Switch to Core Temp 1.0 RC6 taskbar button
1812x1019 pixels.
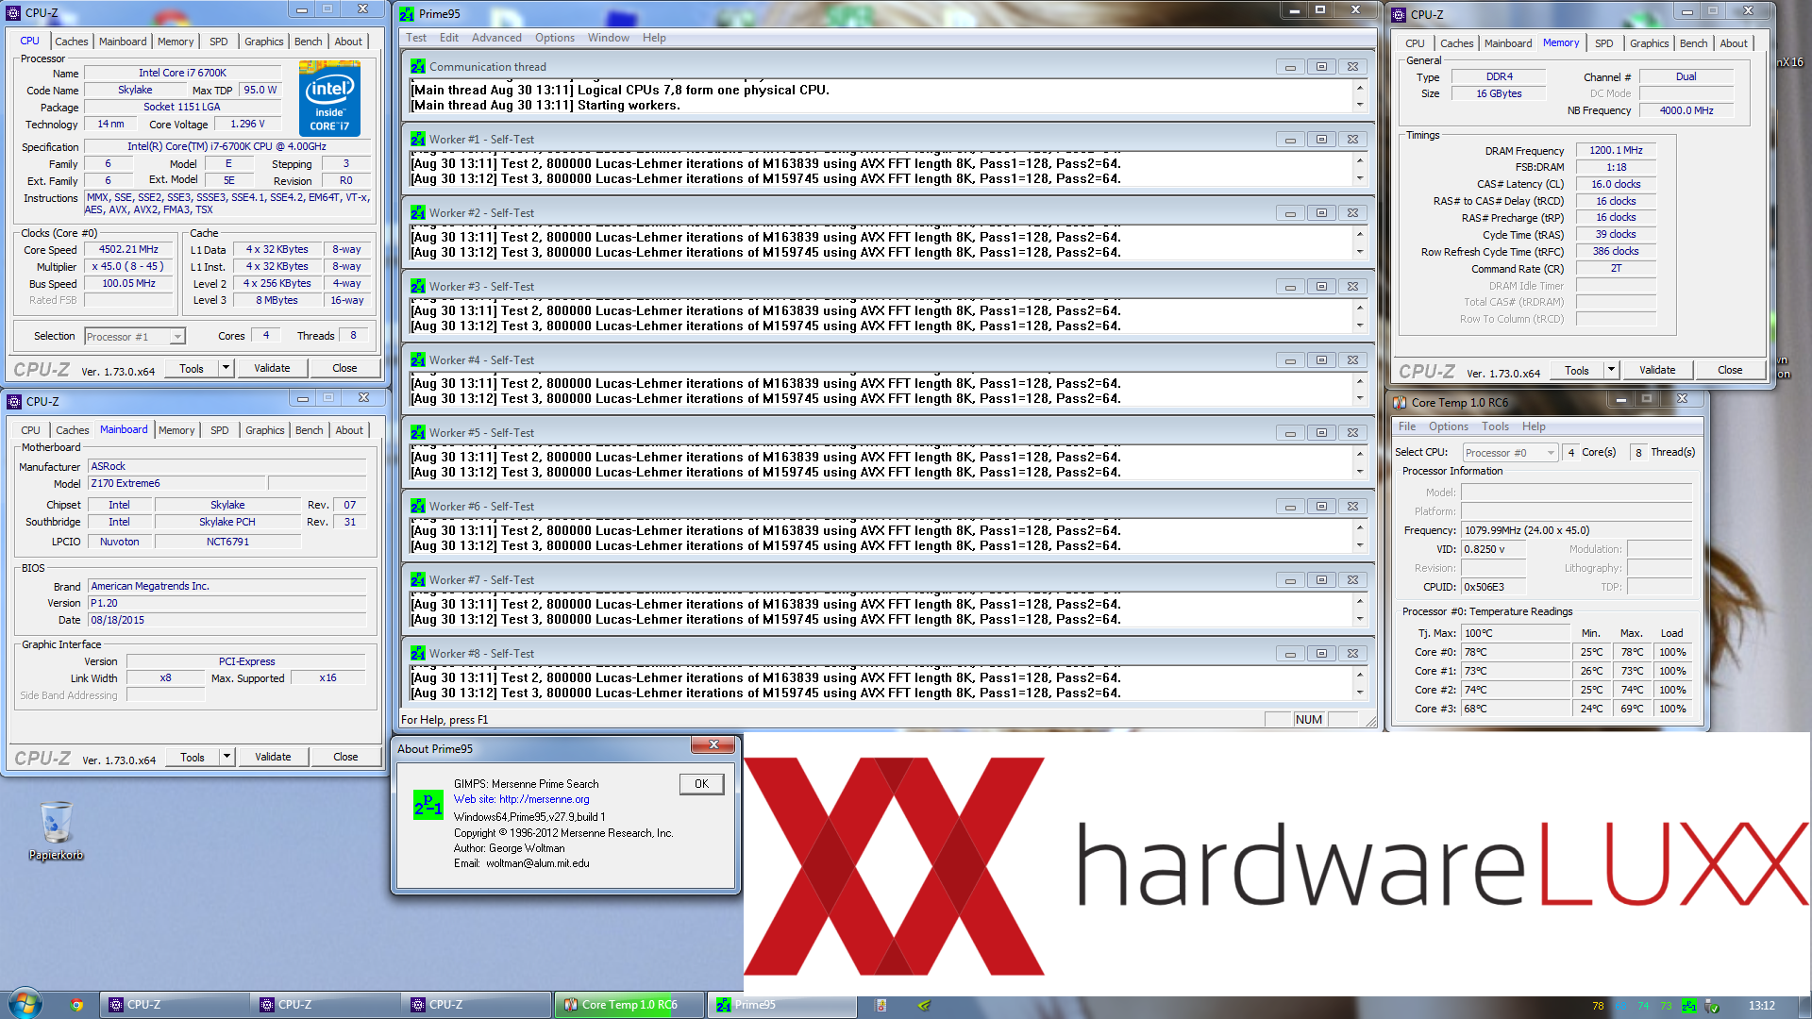click(630, 1005)
